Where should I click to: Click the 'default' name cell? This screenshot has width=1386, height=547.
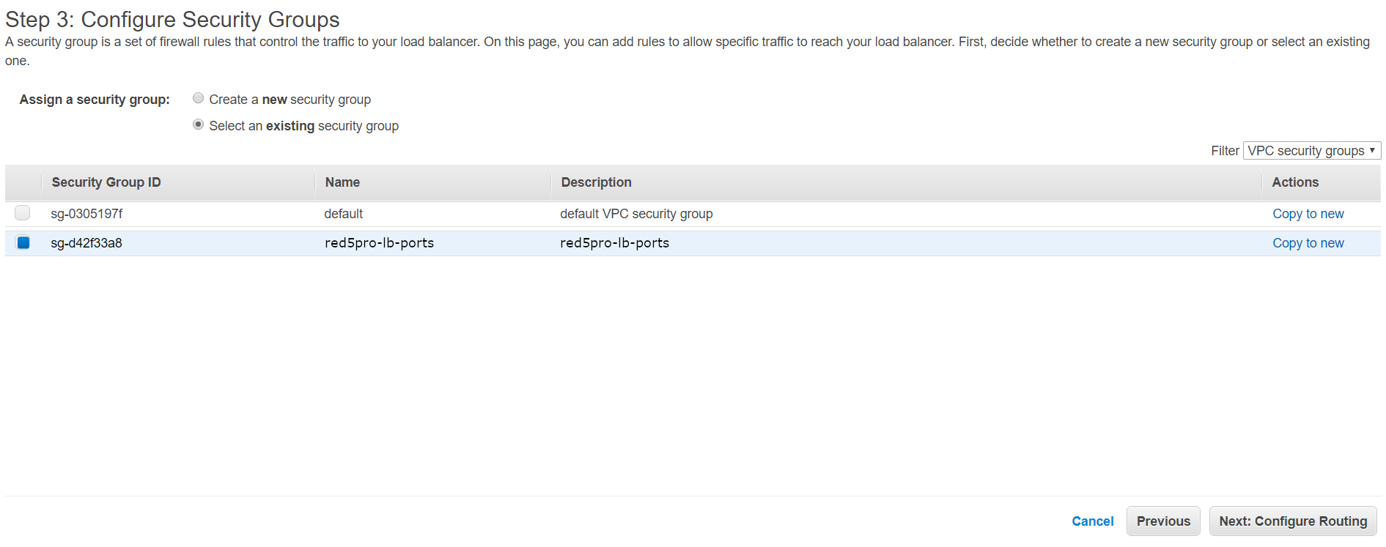[x=344, y=214]
